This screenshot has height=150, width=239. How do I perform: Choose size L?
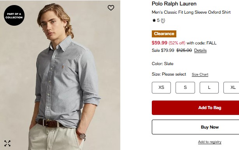209,88
